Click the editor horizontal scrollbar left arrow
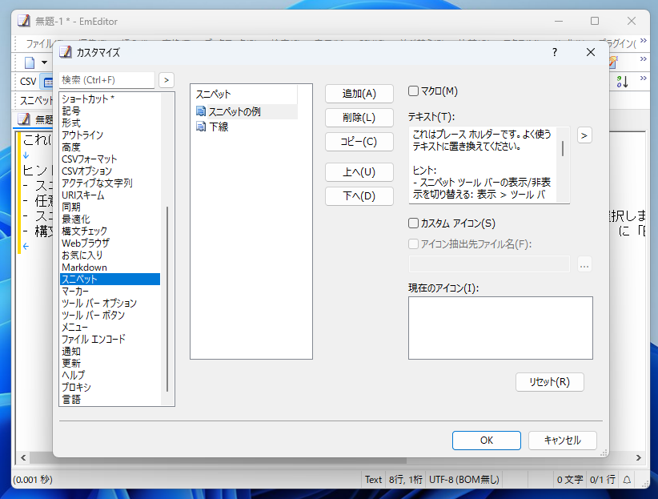658x499 pixels. click(x=23, y=458)
